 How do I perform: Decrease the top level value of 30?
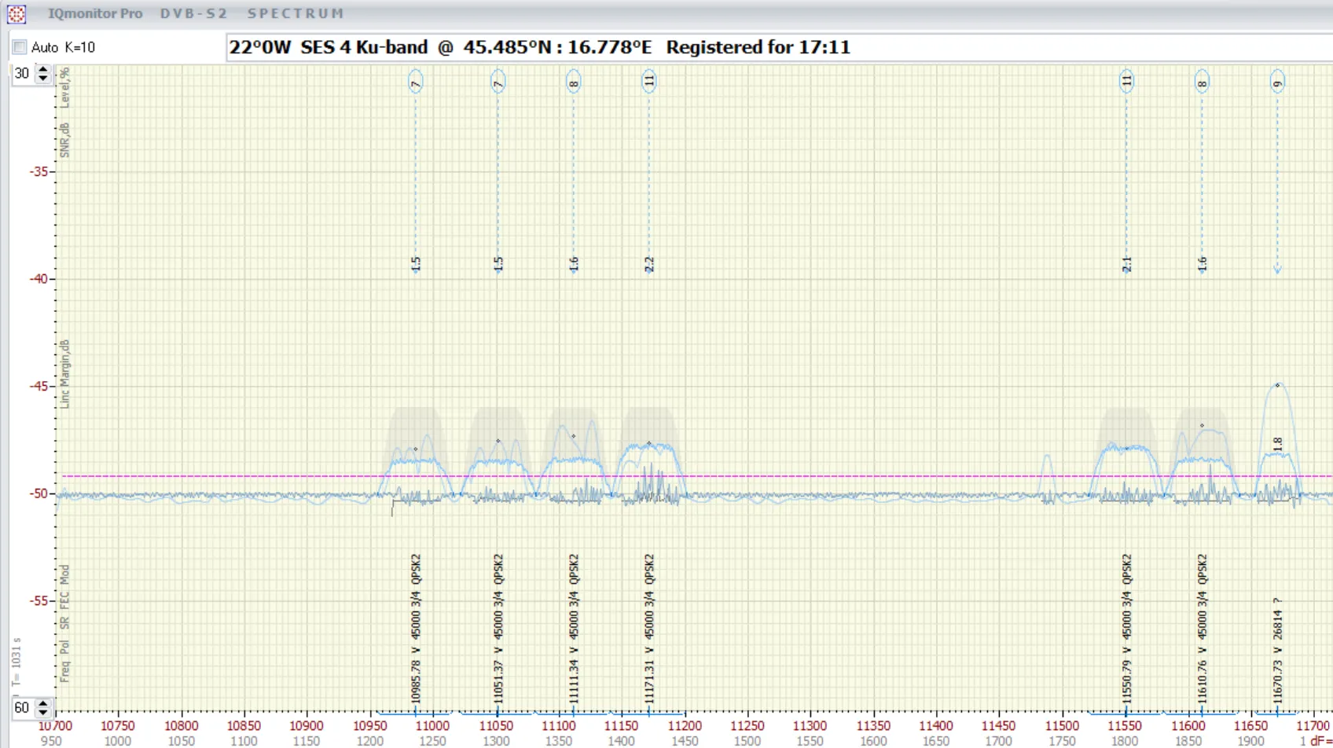[43, 78]
